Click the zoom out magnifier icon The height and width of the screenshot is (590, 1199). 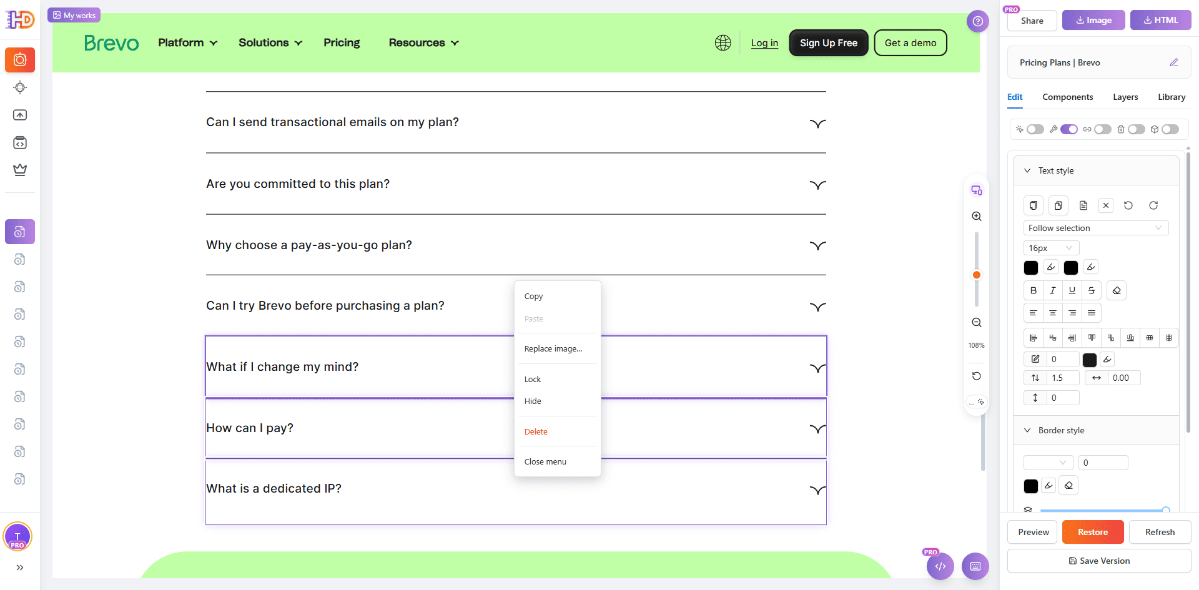point(977,323)
